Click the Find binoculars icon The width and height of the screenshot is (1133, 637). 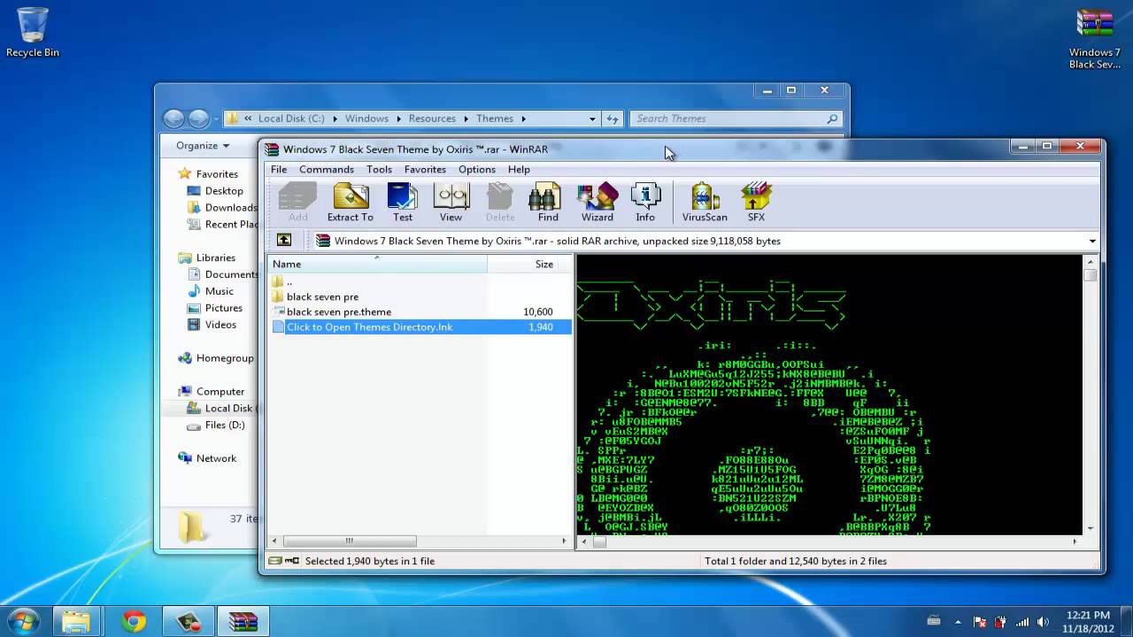click(x=548, y=202)
